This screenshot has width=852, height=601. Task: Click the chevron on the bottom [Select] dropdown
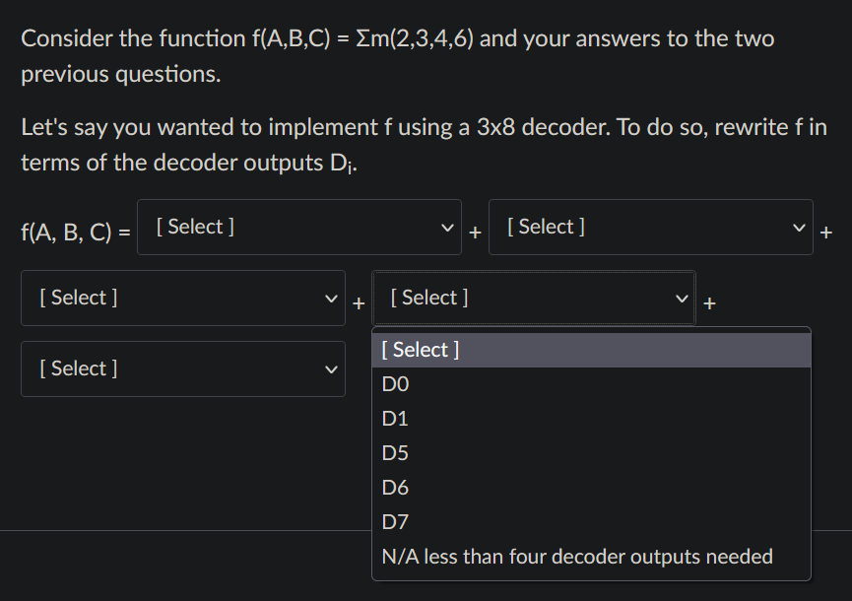click(332, 368)
